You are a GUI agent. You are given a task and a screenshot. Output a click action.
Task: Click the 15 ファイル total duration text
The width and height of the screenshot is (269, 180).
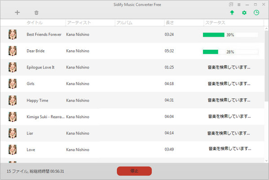(35, 171)
